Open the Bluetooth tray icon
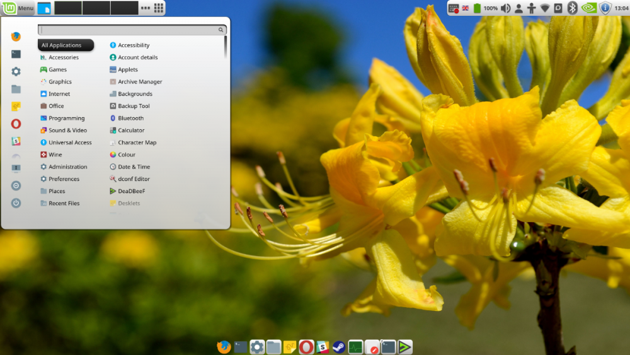 pos(573,8)
